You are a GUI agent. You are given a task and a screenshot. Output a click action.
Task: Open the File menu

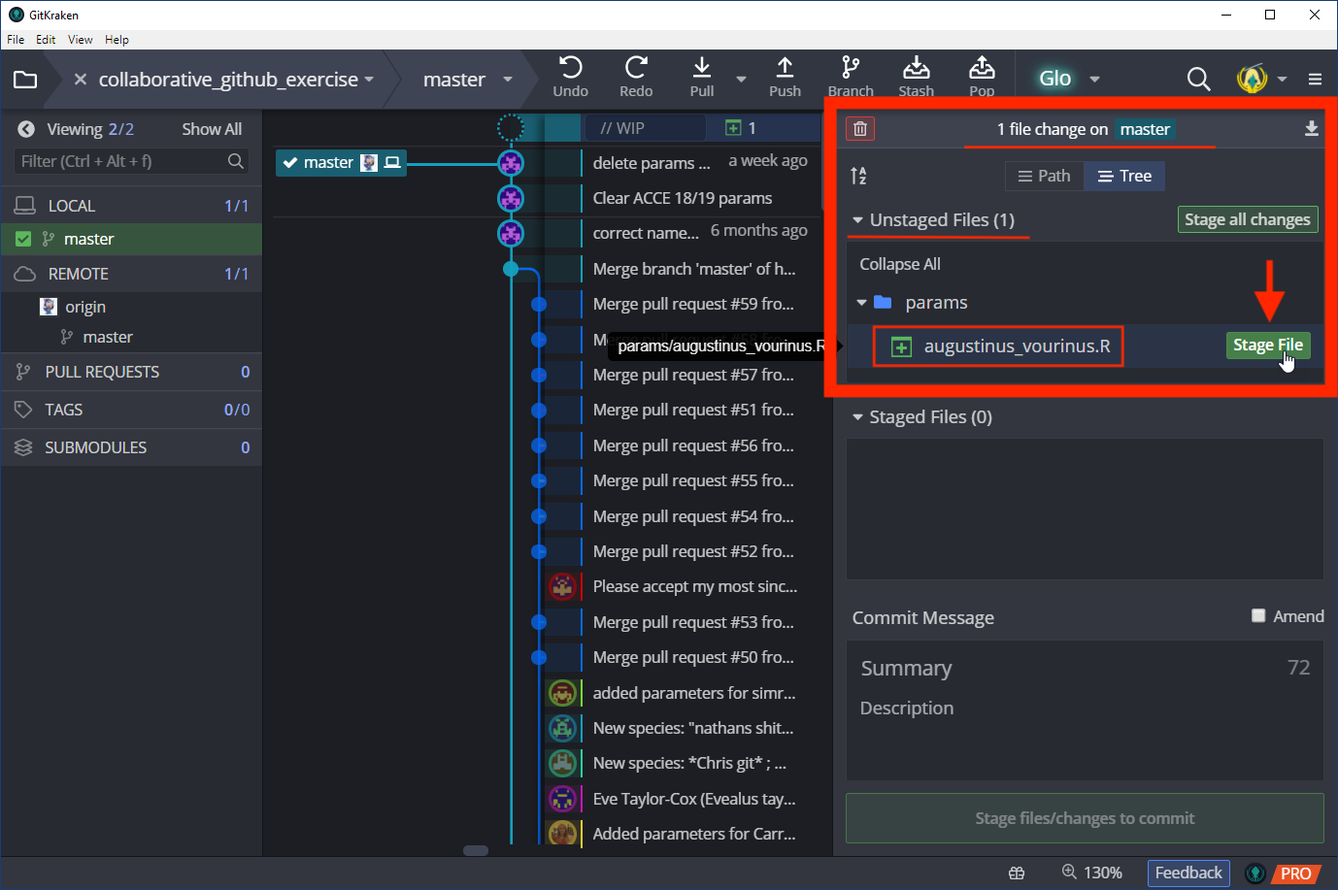(16, 40)
